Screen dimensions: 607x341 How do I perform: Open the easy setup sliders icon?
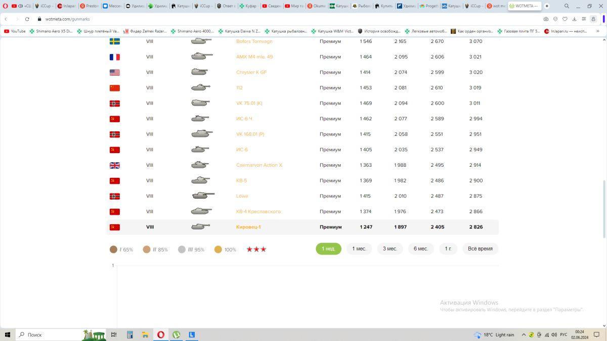pyautogui.click(x=584, y=19)
